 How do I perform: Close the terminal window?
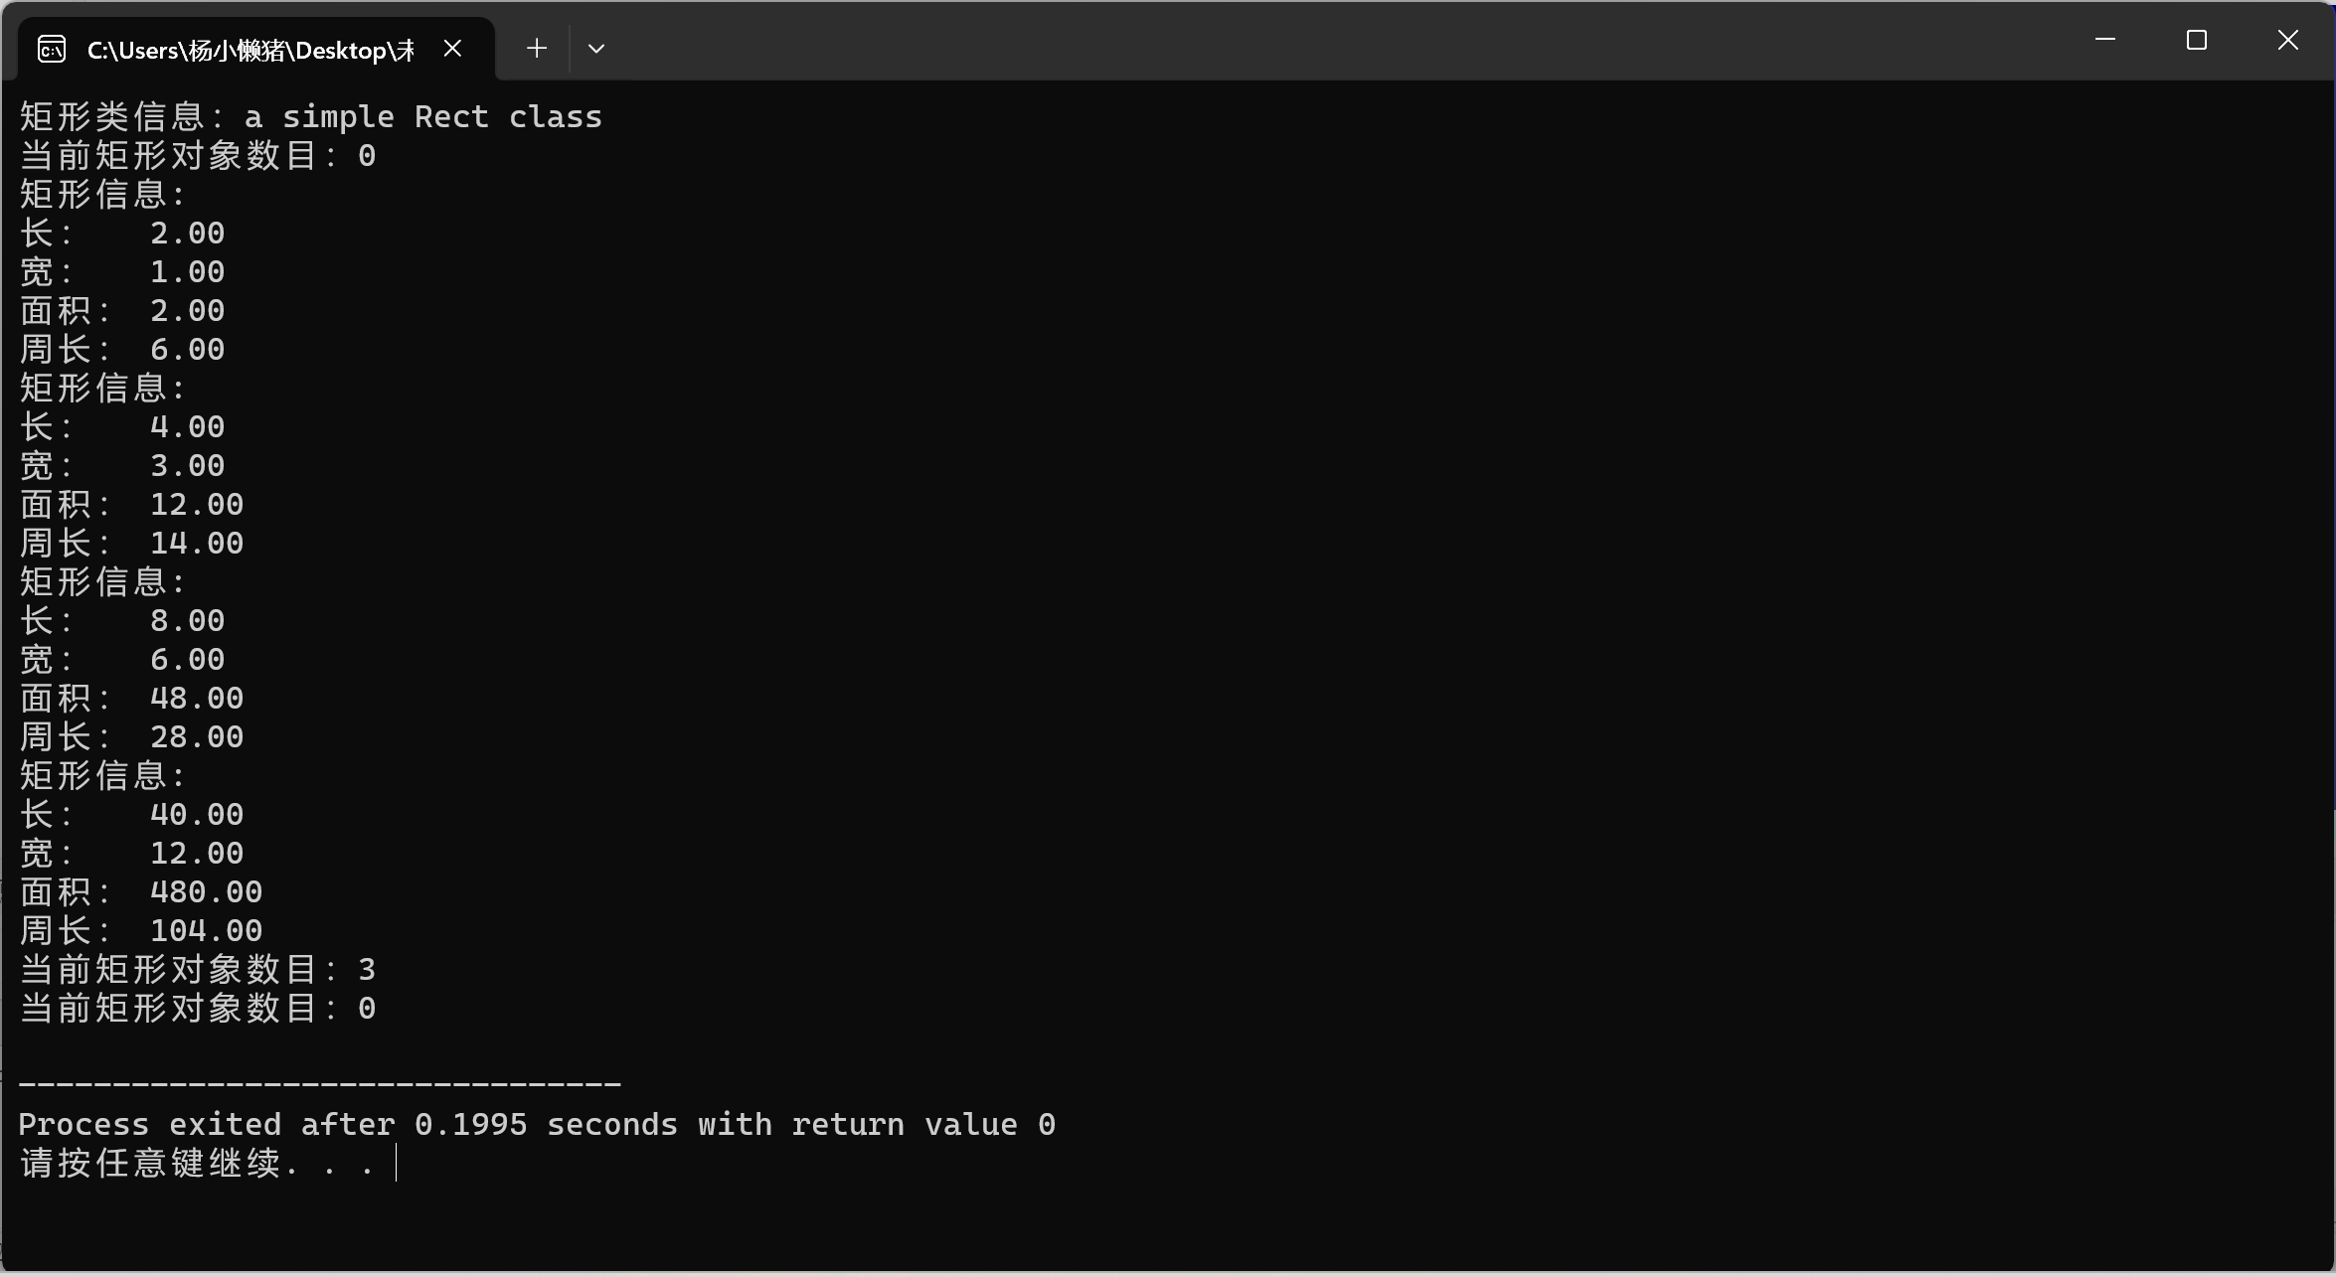[x=2287, y=40]
